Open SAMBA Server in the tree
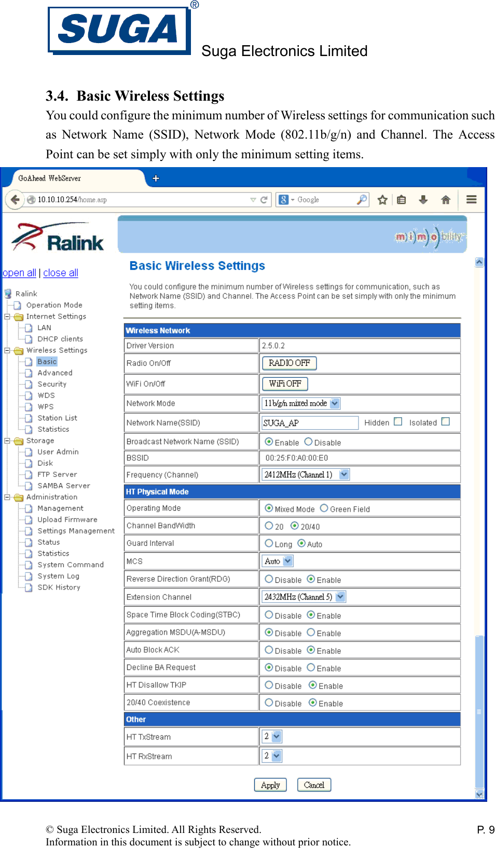Viewport: 495px width, 848px height. 64,486
